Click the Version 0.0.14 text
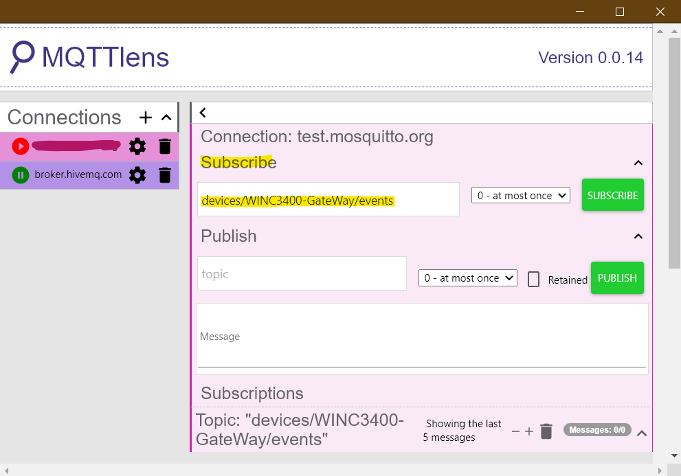 point(591,57)
